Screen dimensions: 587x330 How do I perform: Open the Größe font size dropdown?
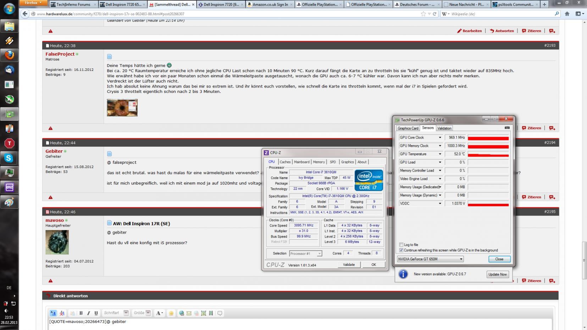pyautogui.click(x=142, y=313)
